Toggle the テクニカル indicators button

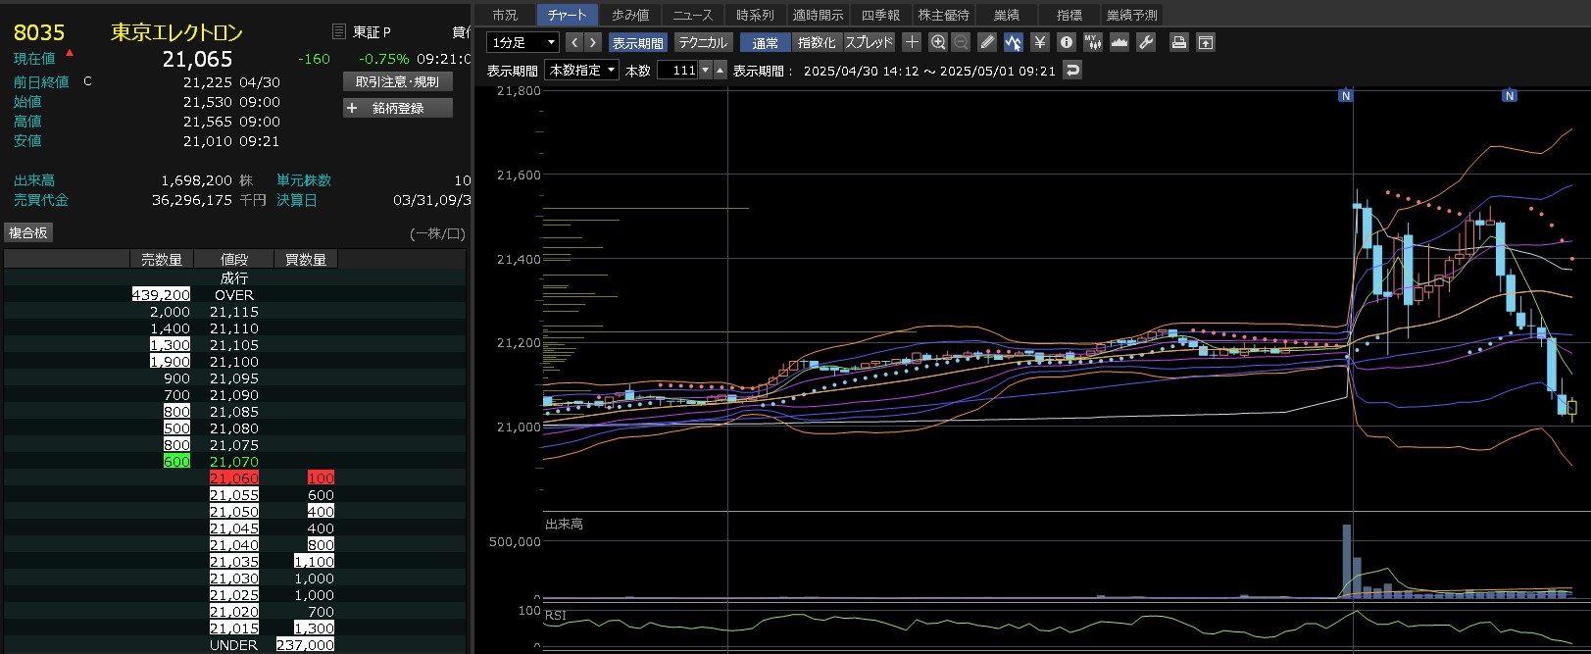703,43
